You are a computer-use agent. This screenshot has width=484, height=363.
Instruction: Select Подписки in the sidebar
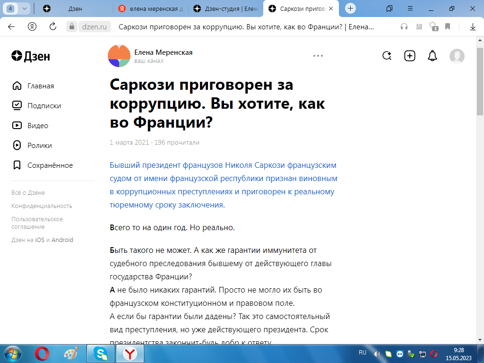43,105
